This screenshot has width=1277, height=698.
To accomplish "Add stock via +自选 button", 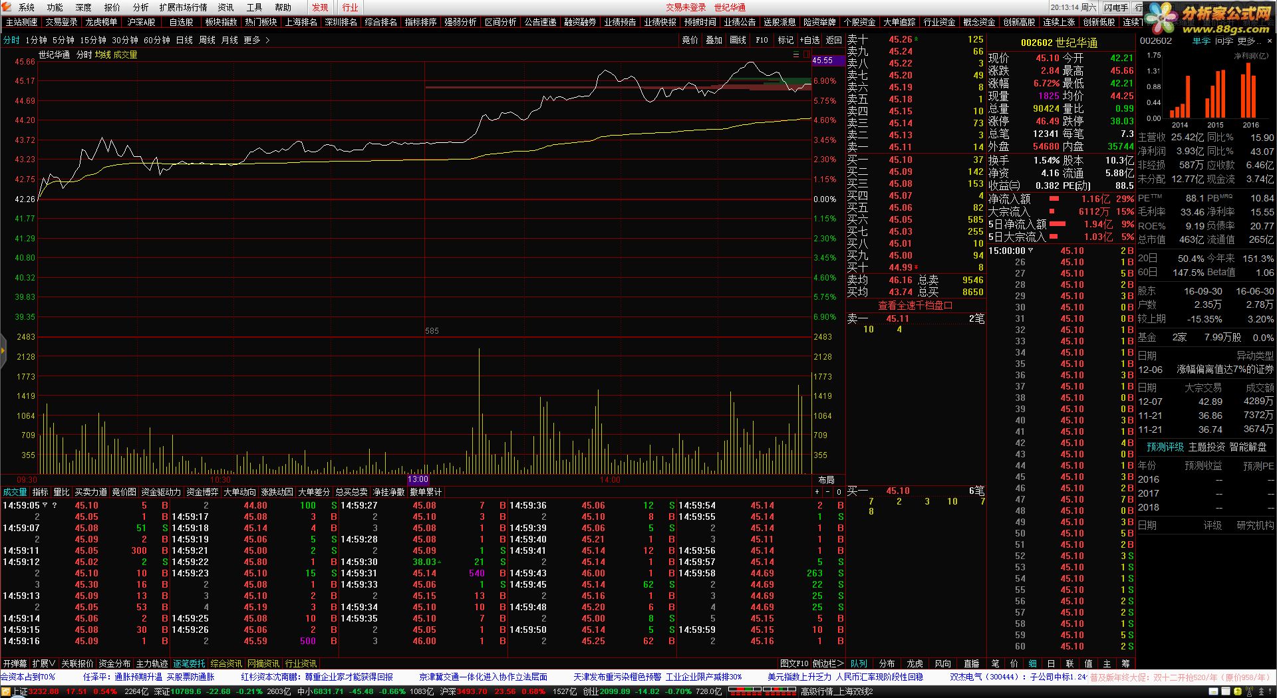I will pyautogui.click(x=809, y=40).
